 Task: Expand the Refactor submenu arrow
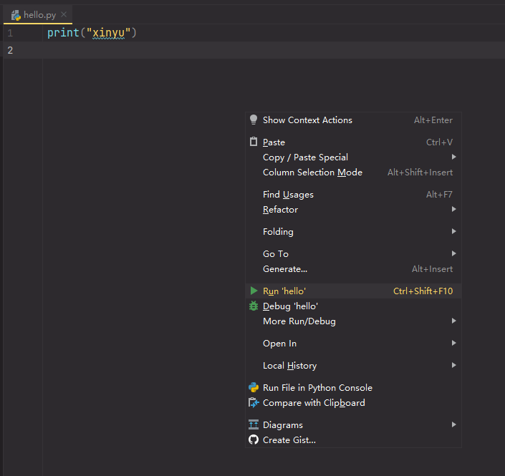click(x=454, y=209)
